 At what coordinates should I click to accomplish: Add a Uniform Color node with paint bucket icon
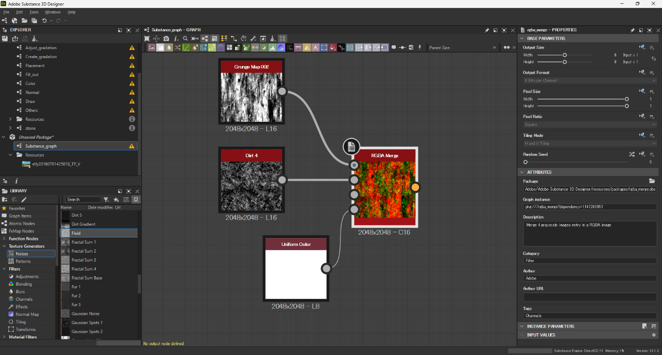pos(332,47)
